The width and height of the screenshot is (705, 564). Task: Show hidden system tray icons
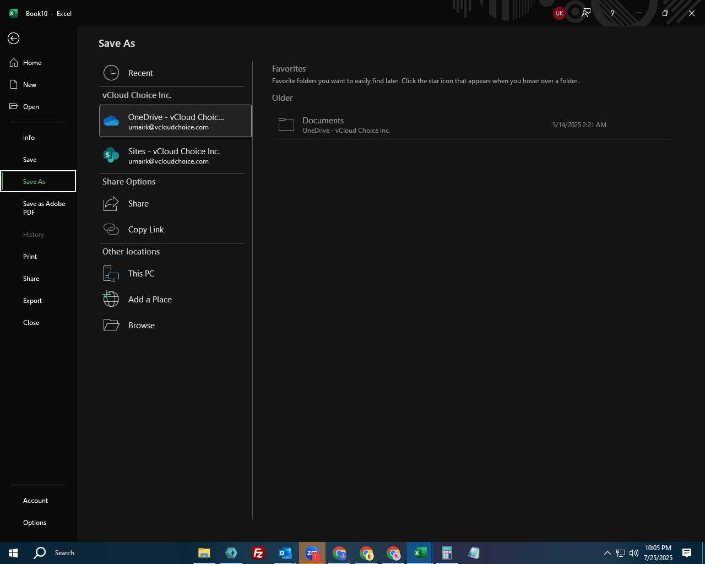(x=607, y=553)
